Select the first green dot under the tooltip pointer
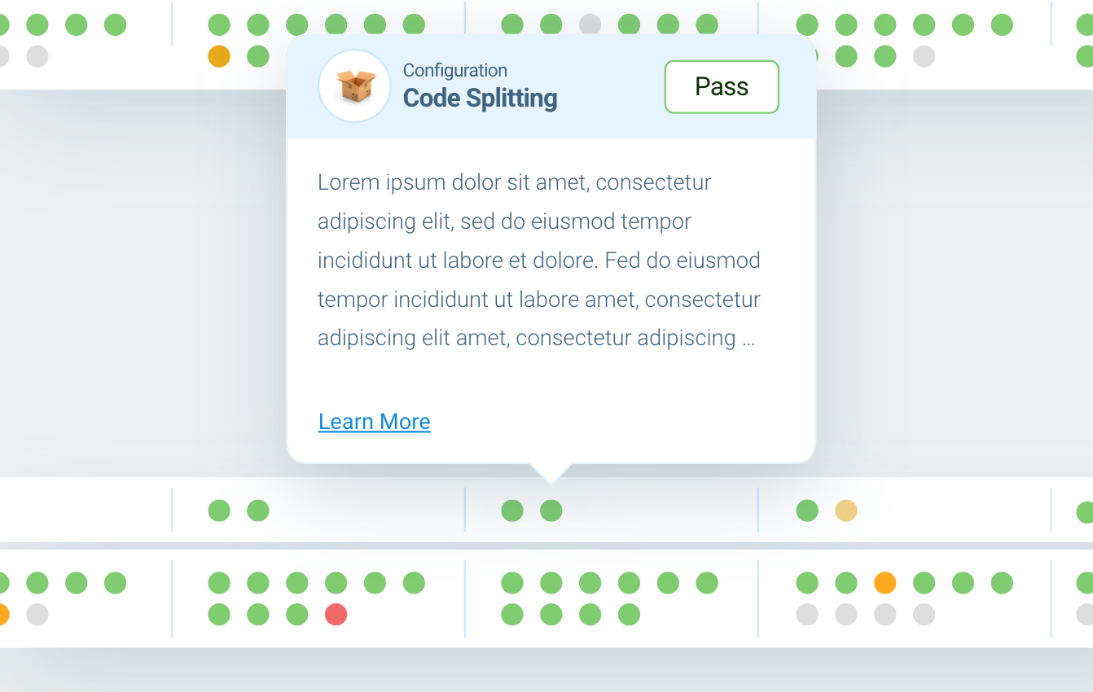 pyautogui.click(x=512, y=510)
